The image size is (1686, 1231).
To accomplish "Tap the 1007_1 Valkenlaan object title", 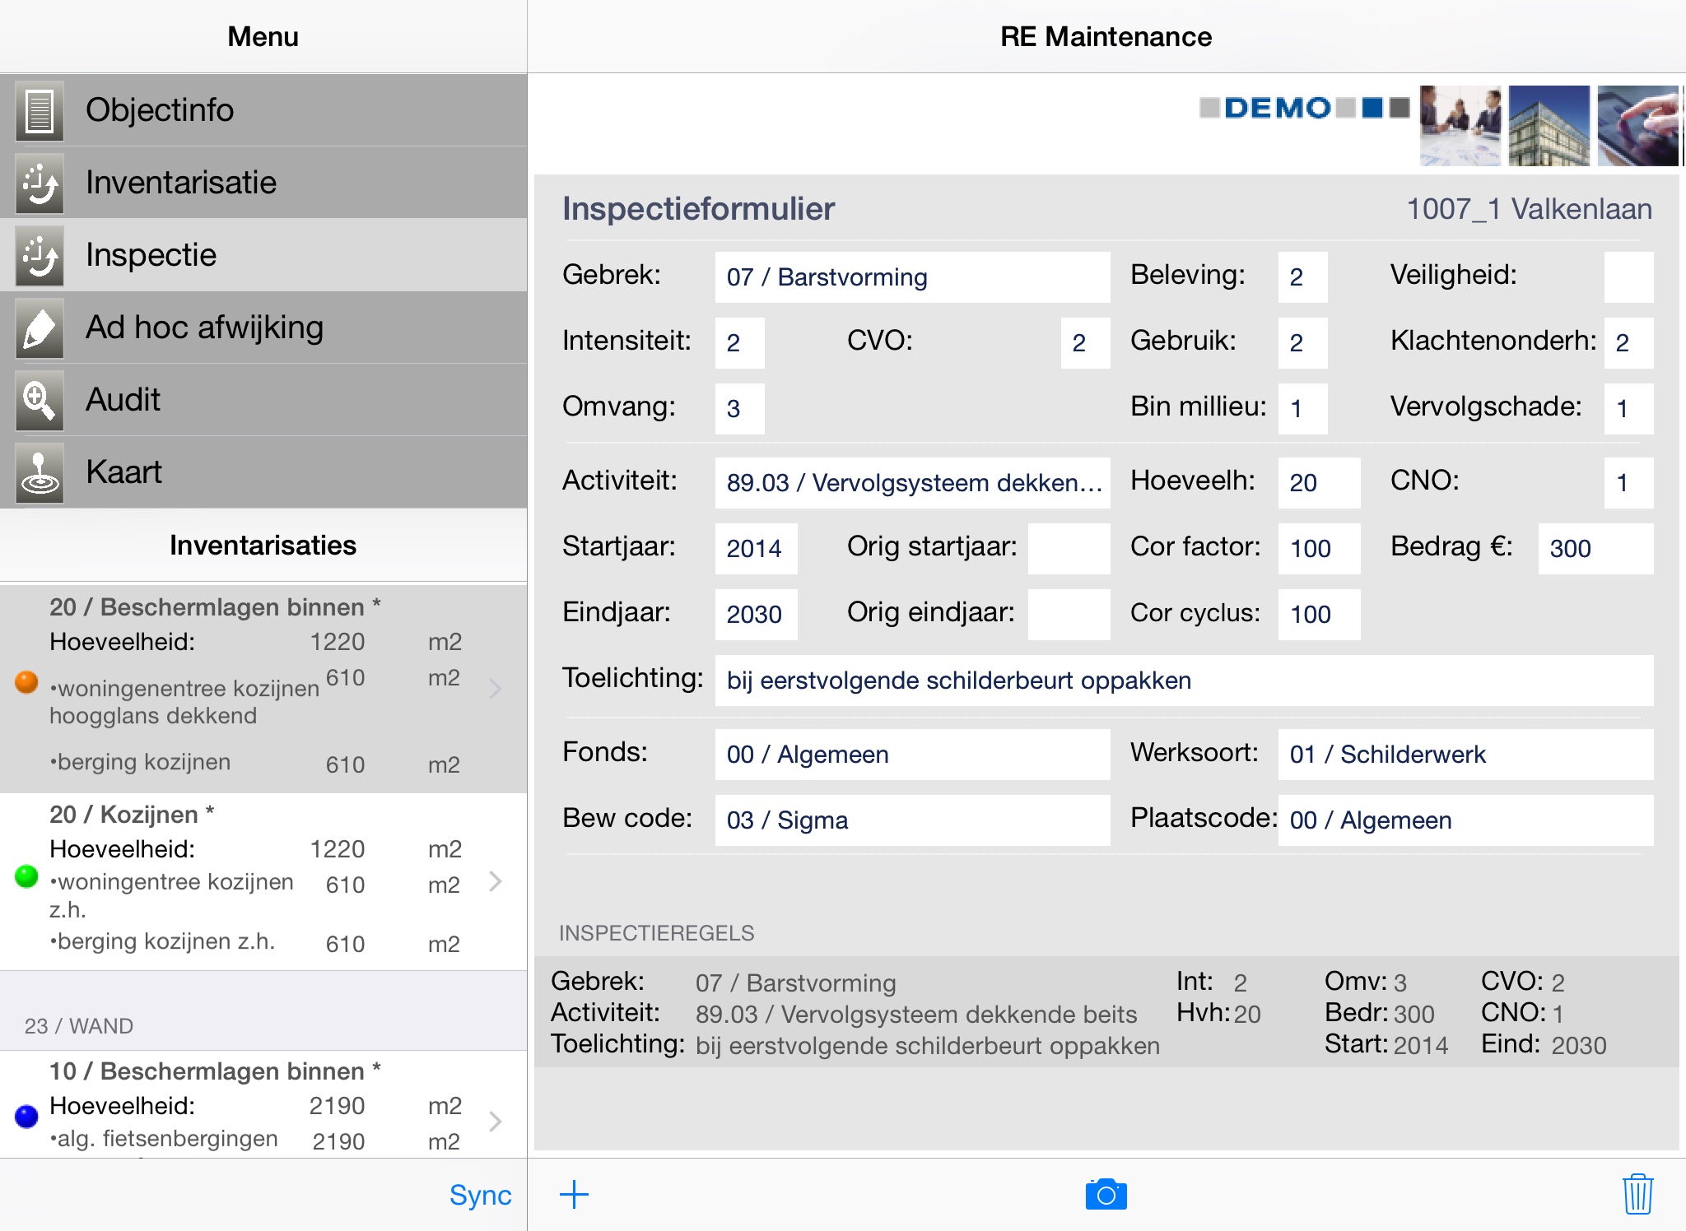I will click(x=1529, y=209).
